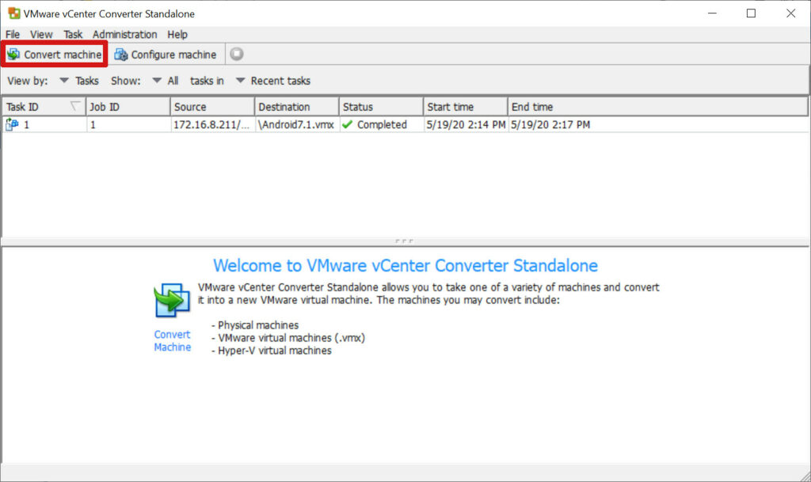
Task: Sort by the Task ID column header
Action: point(44,107)
